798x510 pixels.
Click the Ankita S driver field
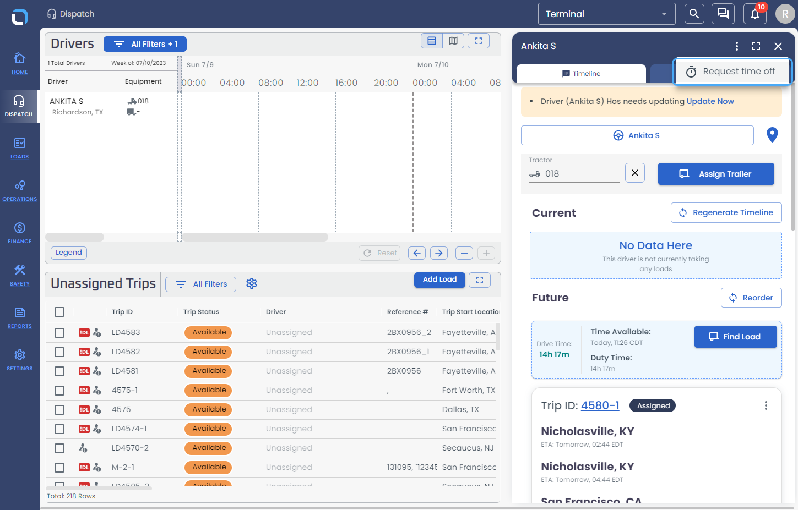637,135
